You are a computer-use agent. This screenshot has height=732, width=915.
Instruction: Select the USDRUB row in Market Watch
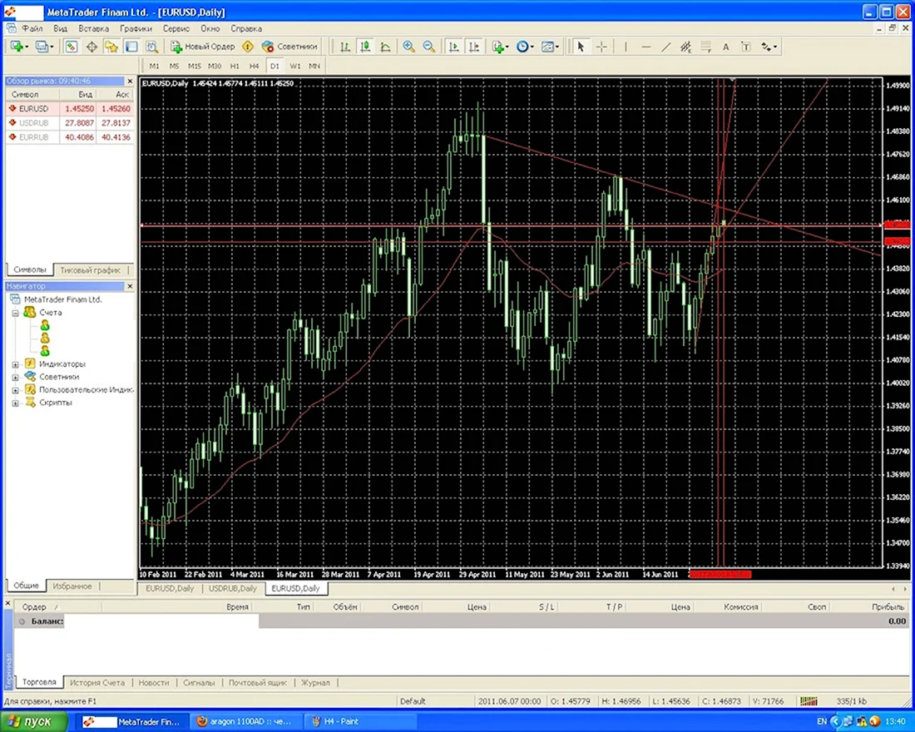click(x=70, y=122)
